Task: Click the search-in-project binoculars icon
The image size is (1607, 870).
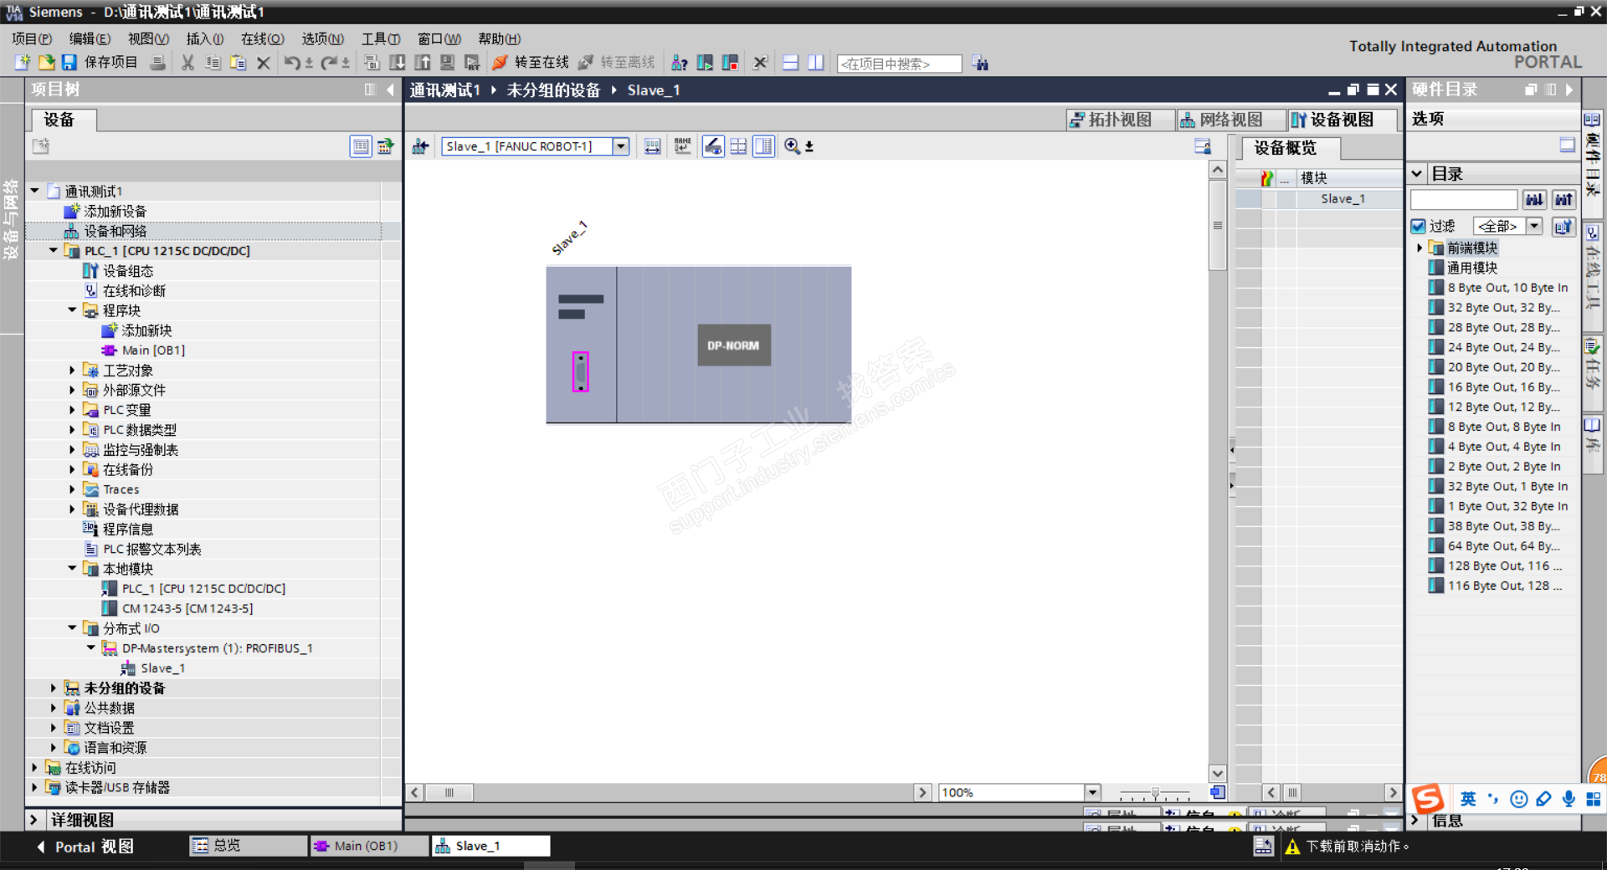Action: (x=980, y=64)
